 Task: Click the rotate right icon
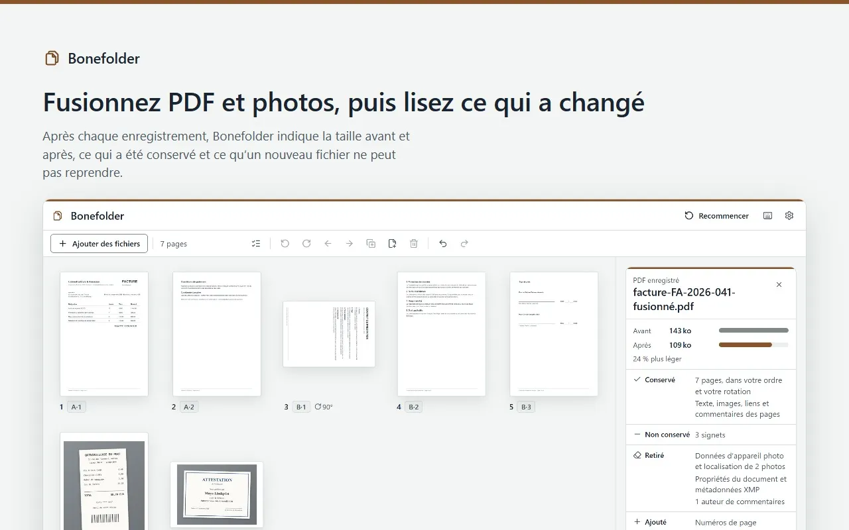point(306,244)
